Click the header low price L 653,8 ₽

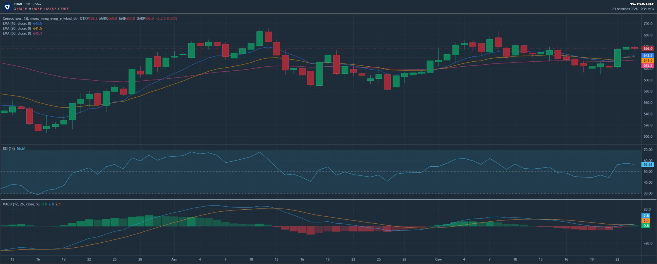(x=50, y=9)
